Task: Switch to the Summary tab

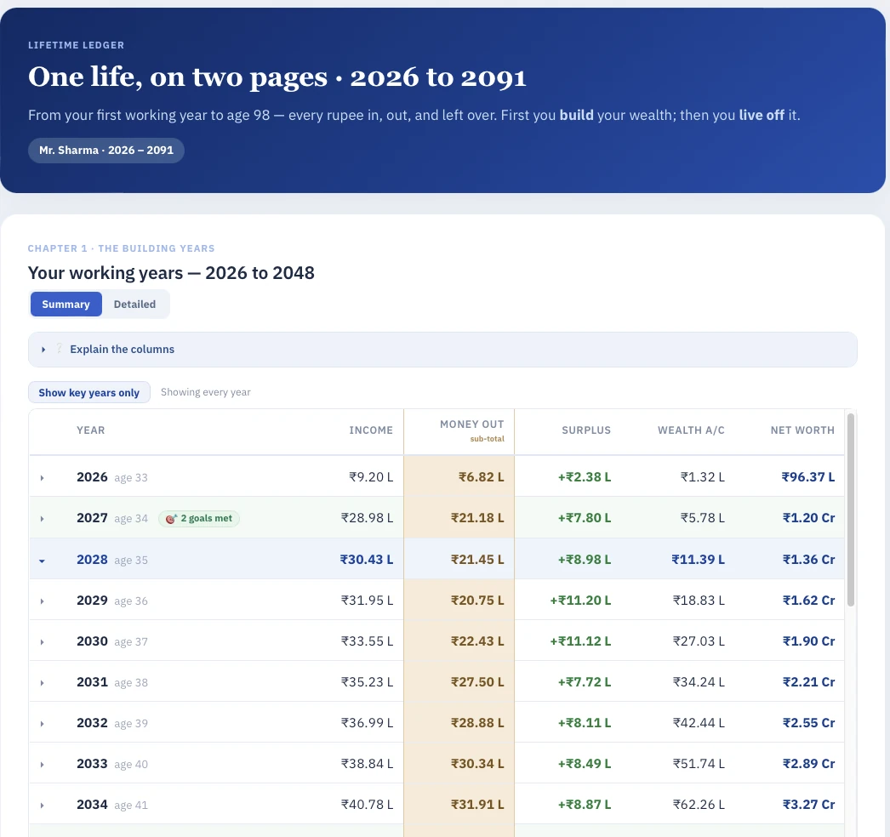Action: coord(66,305)
